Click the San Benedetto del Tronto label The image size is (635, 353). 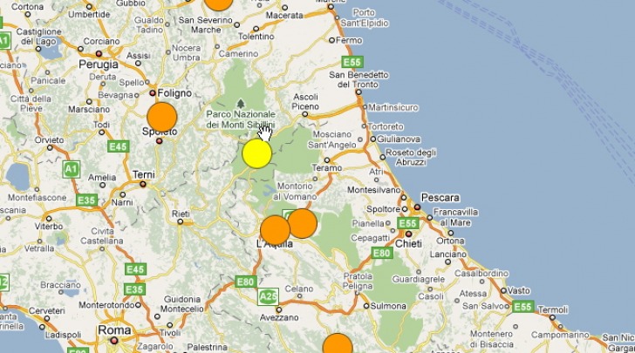click(x=358, y=79)
